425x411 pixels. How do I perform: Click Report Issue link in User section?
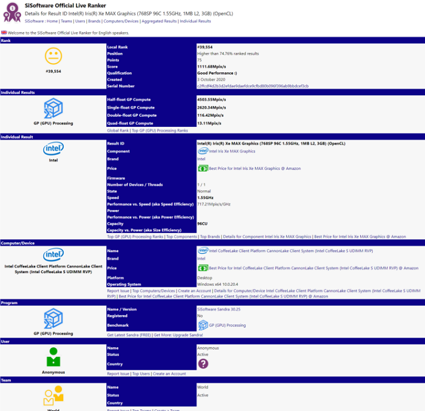[x=118, y=373]
